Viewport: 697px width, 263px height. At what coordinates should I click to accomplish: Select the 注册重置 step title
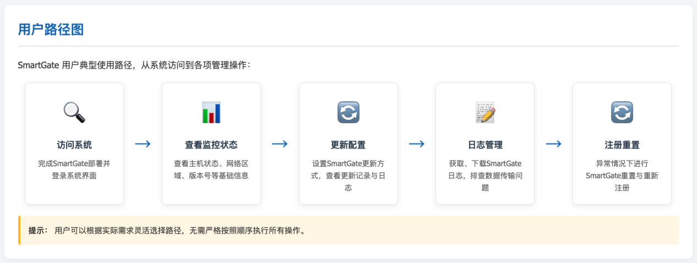(x=622, y=145)
